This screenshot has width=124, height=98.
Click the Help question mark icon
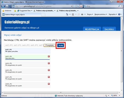click(x=119, y=14)
